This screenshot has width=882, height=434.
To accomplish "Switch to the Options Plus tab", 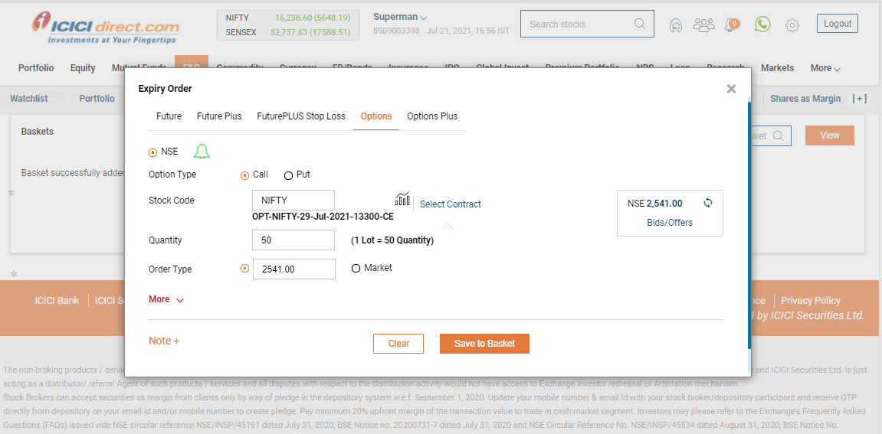I will [432, 116].
